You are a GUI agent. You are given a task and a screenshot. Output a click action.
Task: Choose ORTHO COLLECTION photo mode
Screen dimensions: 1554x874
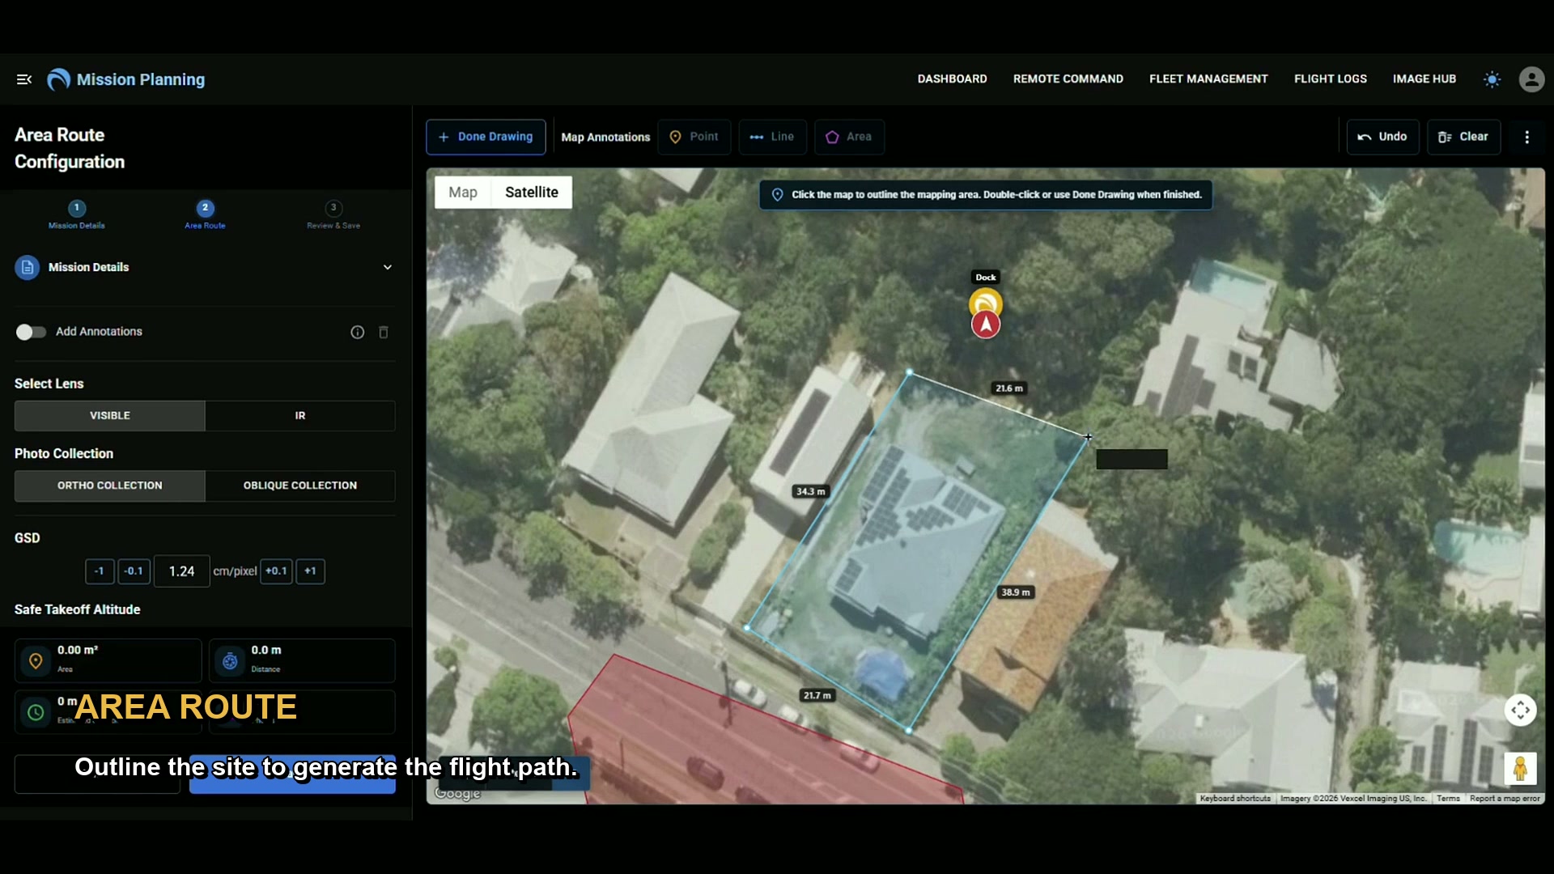point(110,486)
